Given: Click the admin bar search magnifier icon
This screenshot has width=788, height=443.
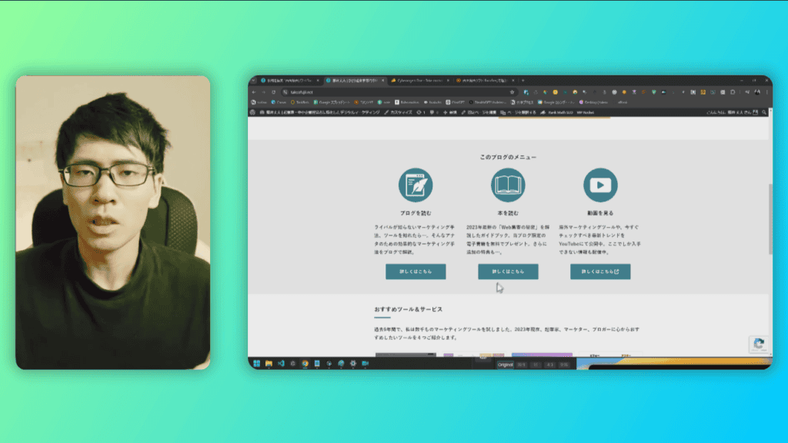Looking at the screenshot, I should pos(764,112).
